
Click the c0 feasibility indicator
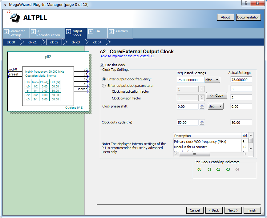point(199,169)
